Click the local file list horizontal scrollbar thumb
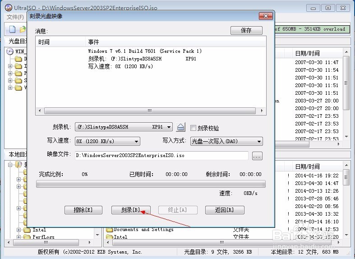This screenshot has height=259, width=355. pyautogui.click(x=222, y=242)
